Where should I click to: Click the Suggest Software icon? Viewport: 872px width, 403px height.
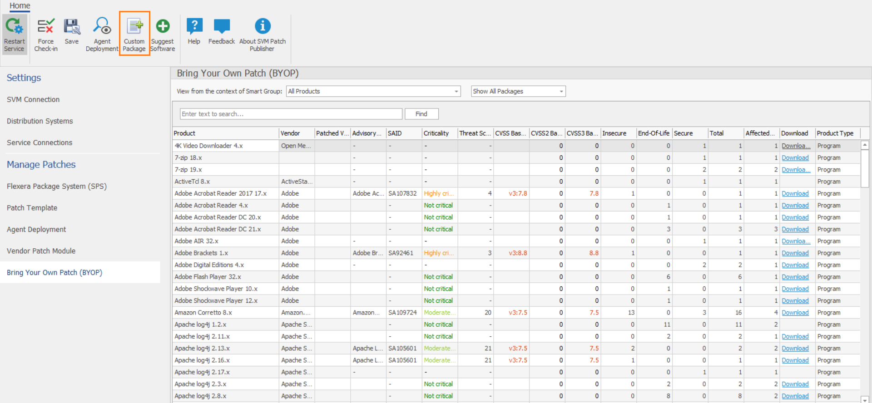tap(163, 34)
